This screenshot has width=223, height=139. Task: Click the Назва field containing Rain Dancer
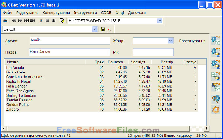click(x=70, y=52)
